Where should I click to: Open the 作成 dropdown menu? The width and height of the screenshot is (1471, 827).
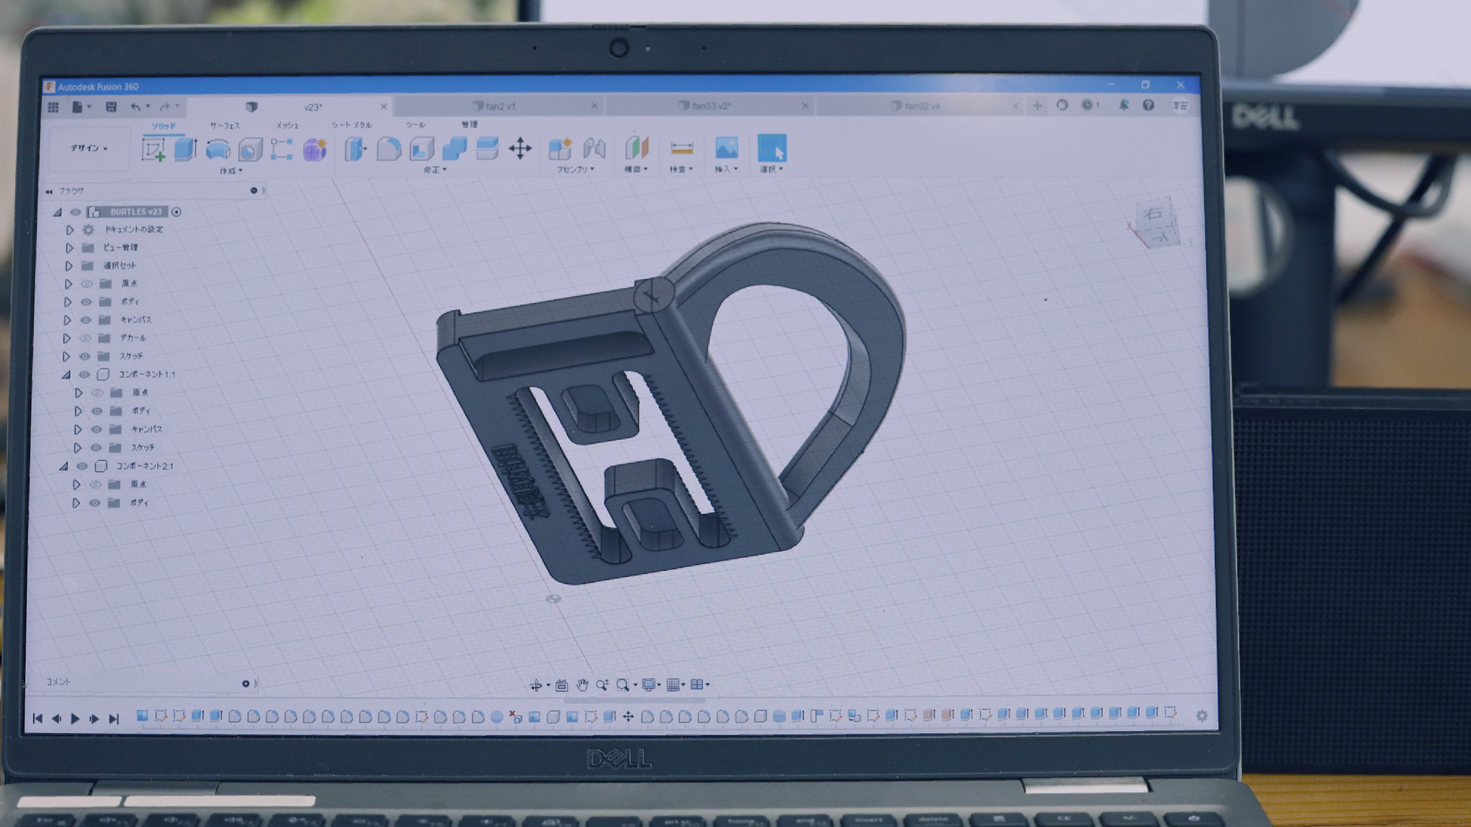tap(231, 171)
